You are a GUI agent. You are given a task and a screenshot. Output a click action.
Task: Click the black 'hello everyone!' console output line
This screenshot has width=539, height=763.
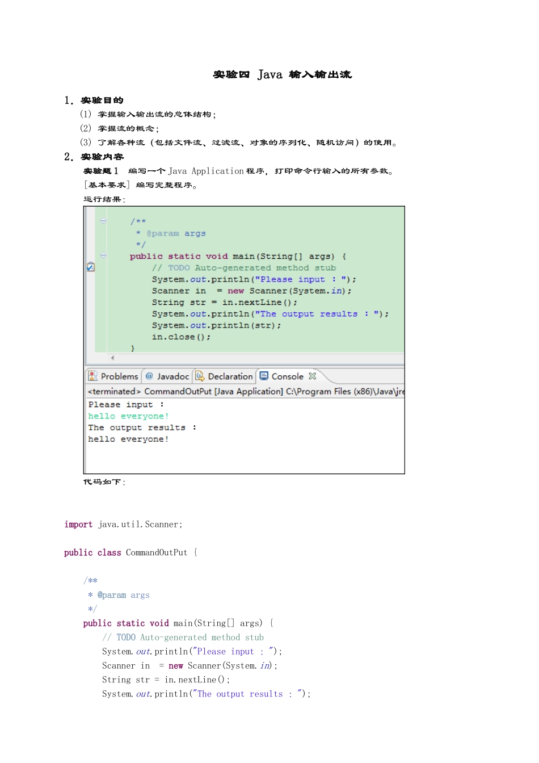[x=128, y=439]
